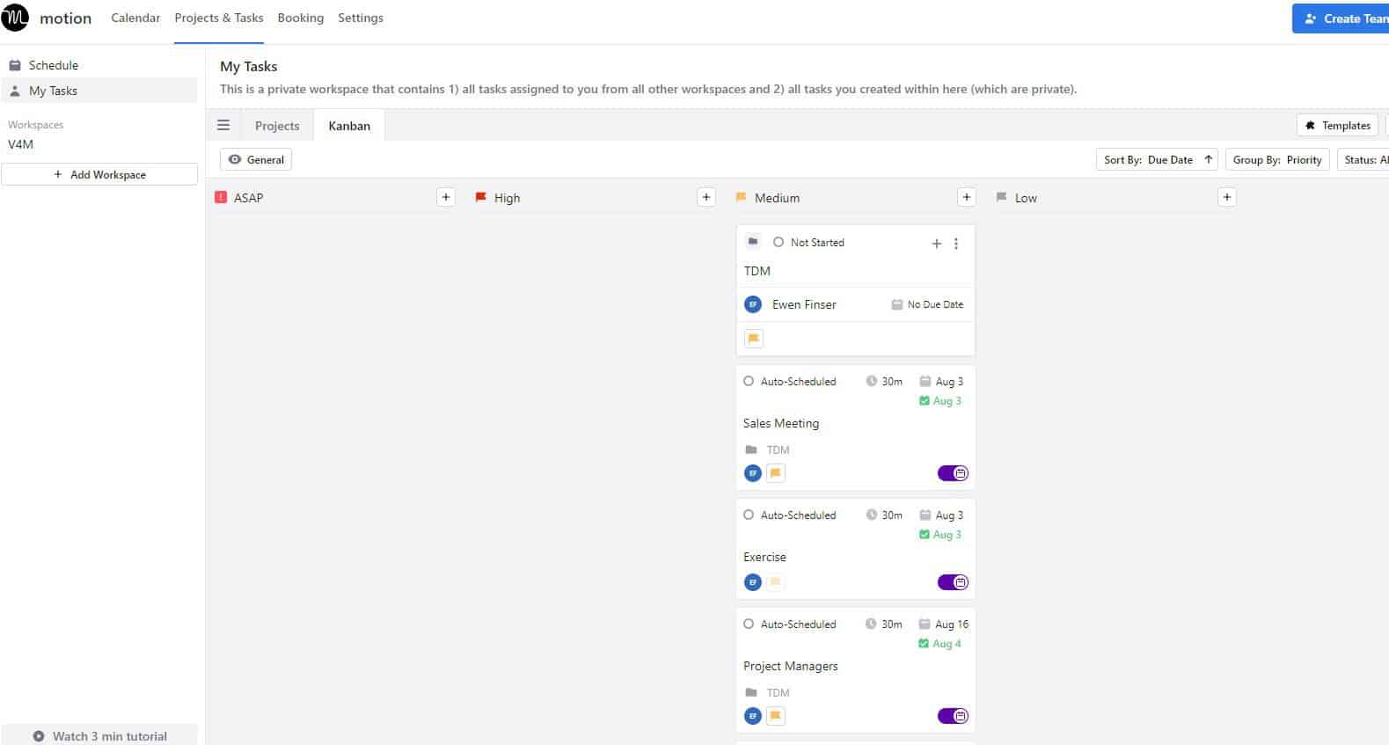Click the gray Low priority flag
The width and height of the screenshot is (1389, 745).
pos(1001,198)
